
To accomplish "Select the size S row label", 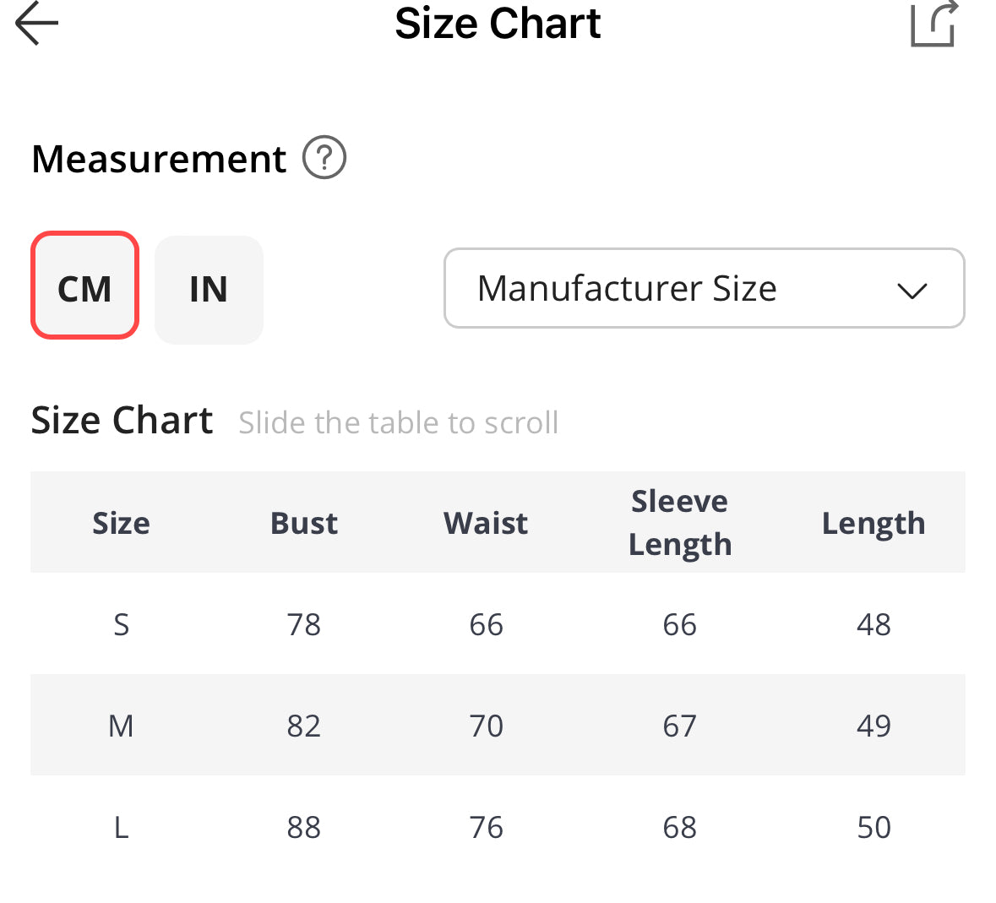I will tap(121, 624).
